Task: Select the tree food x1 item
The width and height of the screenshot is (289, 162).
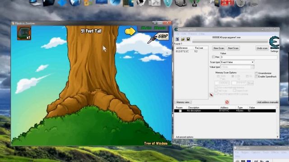Action: click(x=24, y=33)
